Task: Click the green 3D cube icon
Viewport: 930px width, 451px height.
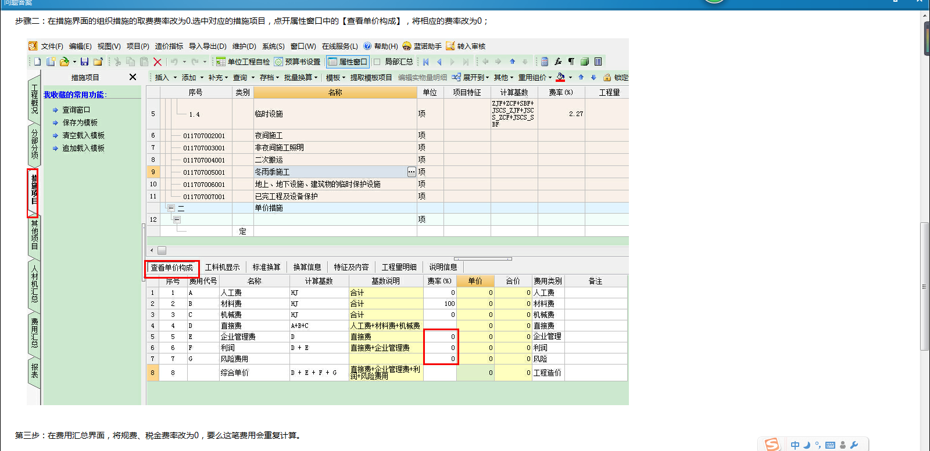Action: tap(585, 62)
